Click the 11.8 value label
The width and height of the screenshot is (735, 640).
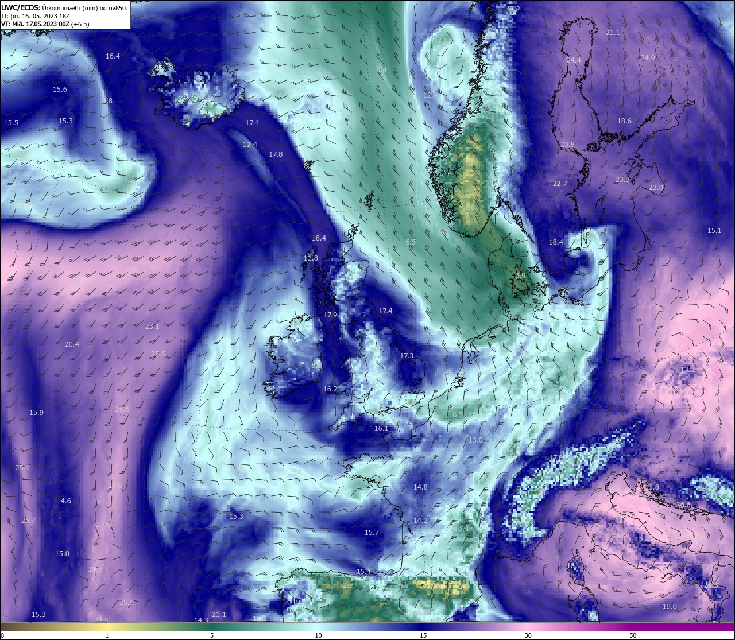tap(311, 258)
